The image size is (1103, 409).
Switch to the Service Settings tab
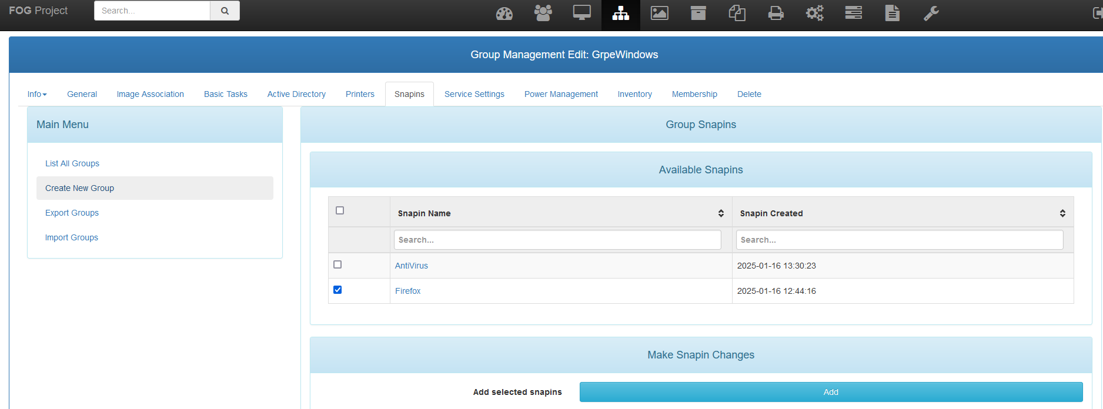tap(474, 94)
